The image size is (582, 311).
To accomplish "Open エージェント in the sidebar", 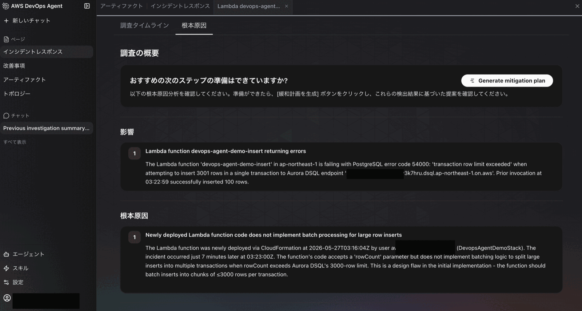I will click(x=28, y=254).
